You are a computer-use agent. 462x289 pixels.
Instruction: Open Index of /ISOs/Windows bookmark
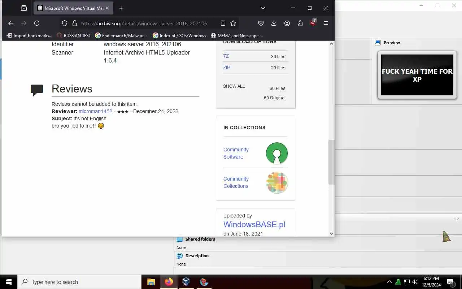coord(179,35)
